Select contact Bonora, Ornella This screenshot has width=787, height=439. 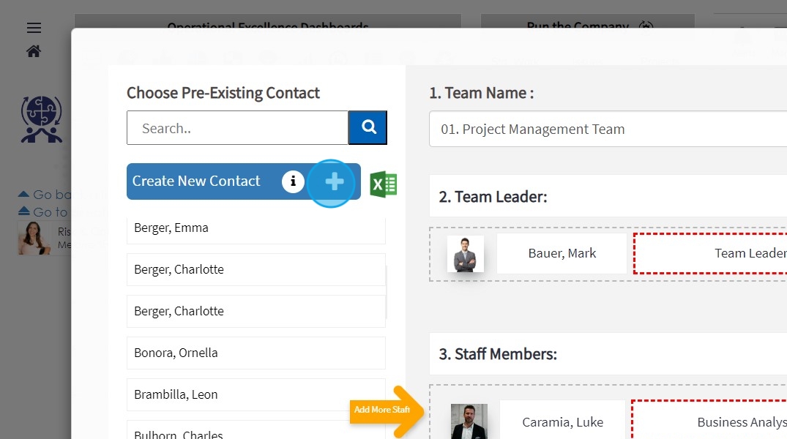click(x=256, y=353)
